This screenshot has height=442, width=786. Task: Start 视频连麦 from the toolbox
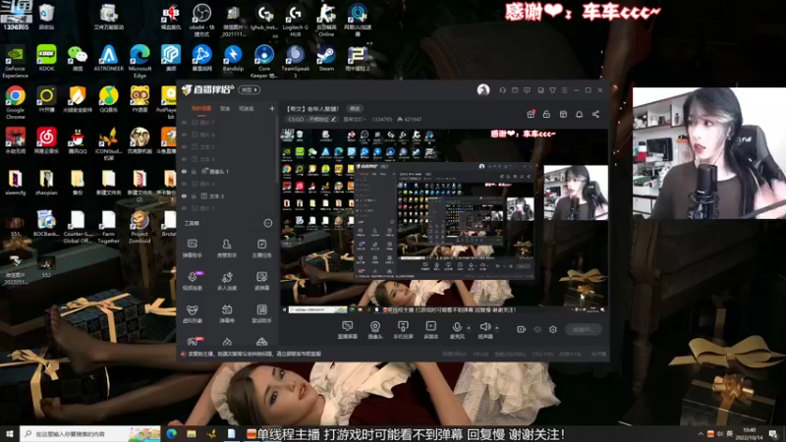tap(192, 281)
